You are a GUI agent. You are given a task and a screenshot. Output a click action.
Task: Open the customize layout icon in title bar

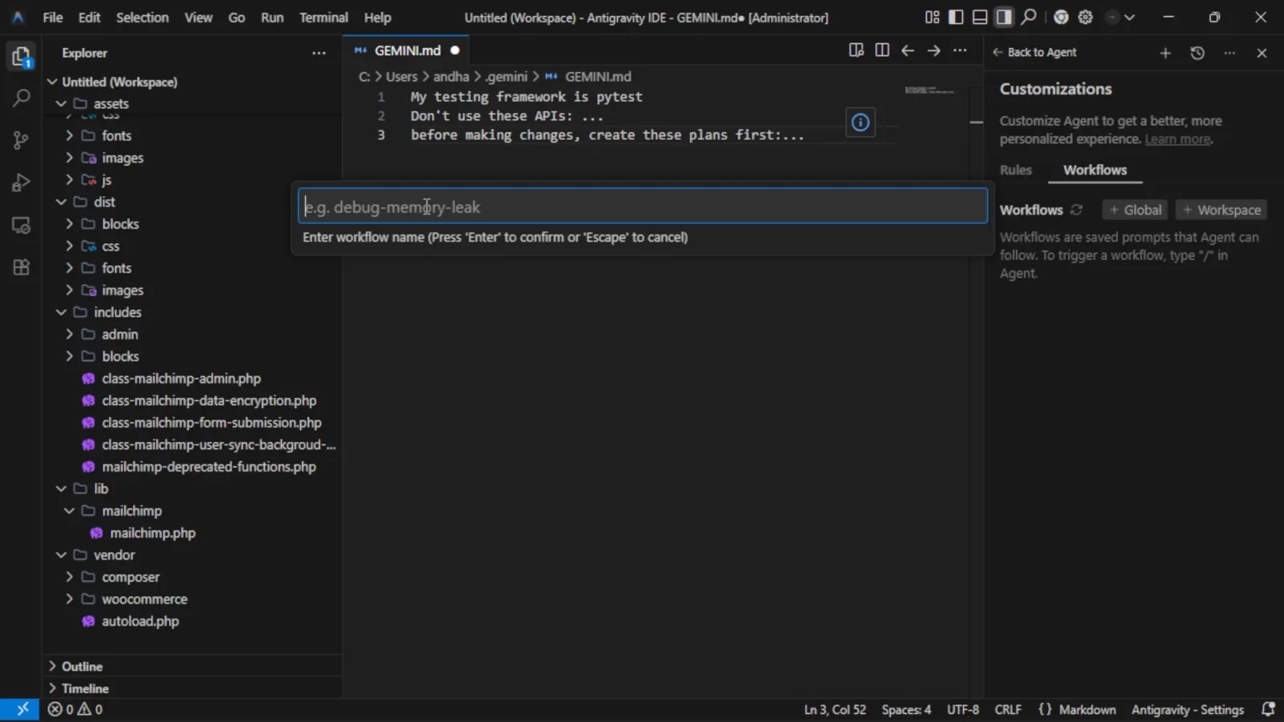[x=932, y=17]
